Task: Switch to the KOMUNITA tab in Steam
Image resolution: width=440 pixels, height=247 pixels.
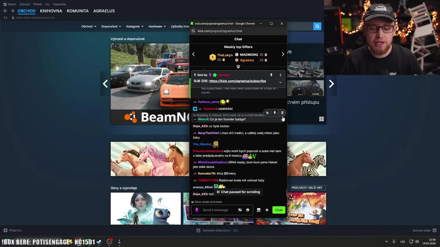Action: pos(78,11)
